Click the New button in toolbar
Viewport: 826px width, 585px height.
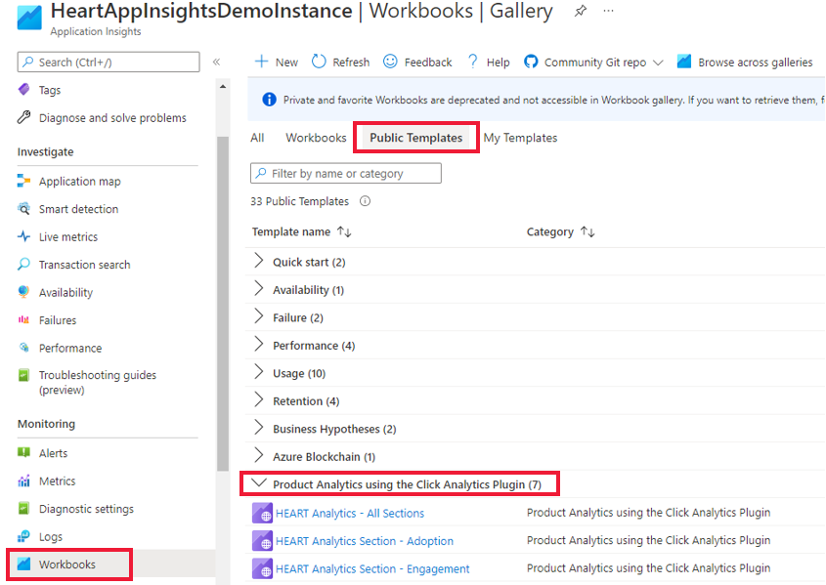pos(277,63)
